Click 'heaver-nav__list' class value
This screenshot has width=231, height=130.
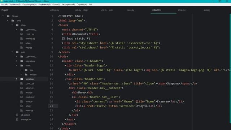click(x=104, y=97)
